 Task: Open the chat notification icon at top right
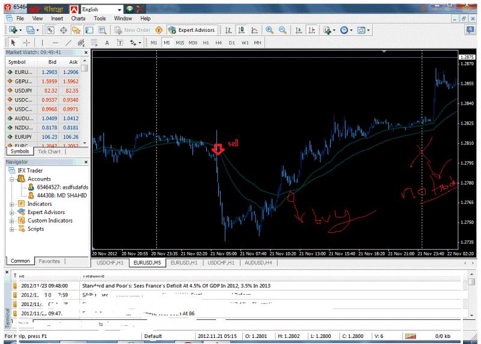pos(470,29)
